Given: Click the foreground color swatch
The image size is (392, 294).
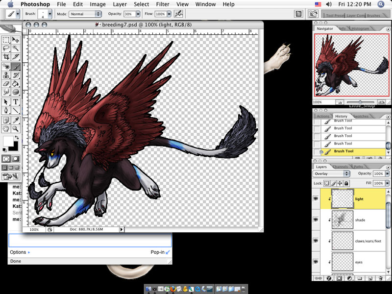Looking at the screenshot, I should (x=8, y=141).
